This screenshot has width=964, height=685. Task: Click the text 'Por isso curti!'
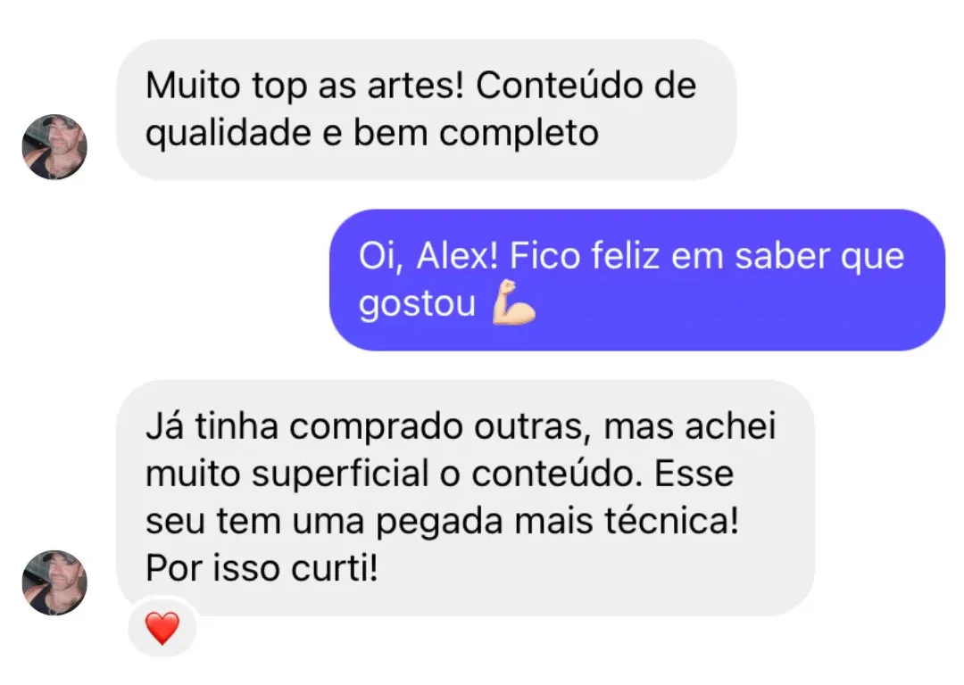click(262, 568)
